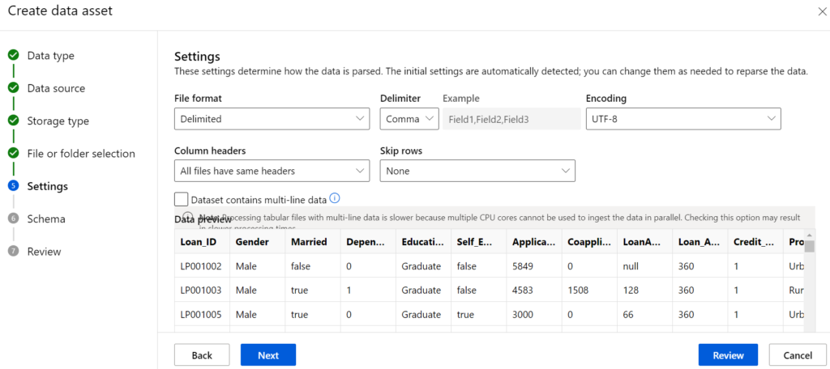Click the Gender column header
Image resolution: width=830 pixels, height=369 pixels.
257,241
